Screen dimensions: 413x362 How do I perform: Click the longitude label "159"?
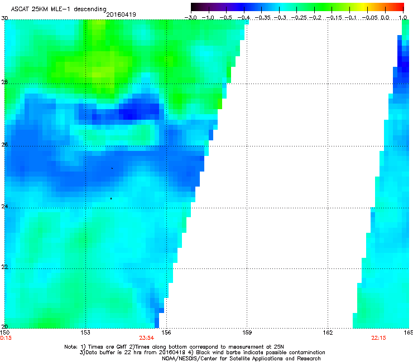247,332
